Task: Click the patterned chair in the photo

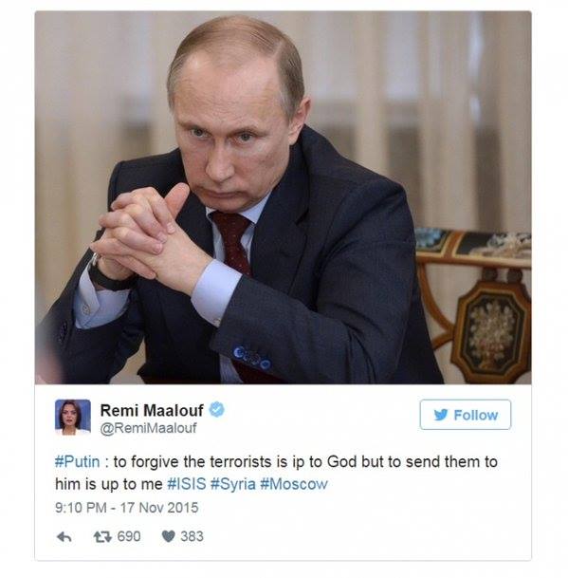Action: (x=475, y=306)
